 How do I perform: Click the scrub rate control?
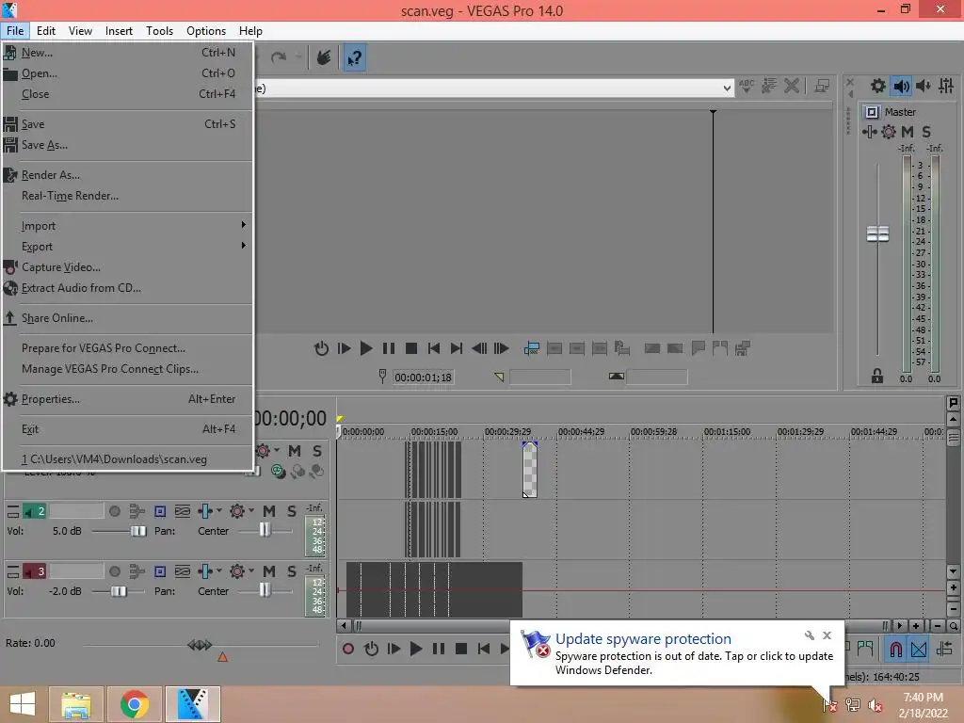[200, 645]
